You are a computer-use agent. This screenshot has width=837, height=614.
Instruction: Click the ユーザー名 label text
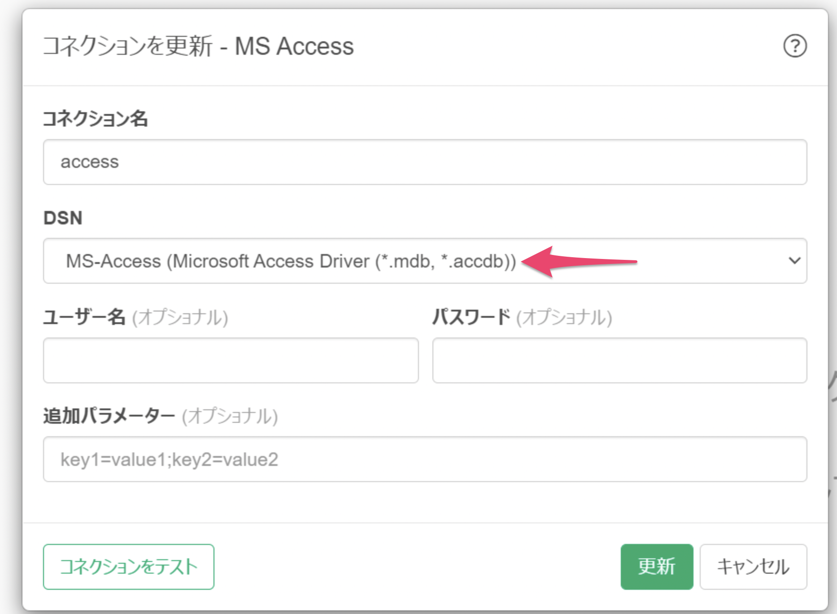pyautogui.click(x=84, y=317)
